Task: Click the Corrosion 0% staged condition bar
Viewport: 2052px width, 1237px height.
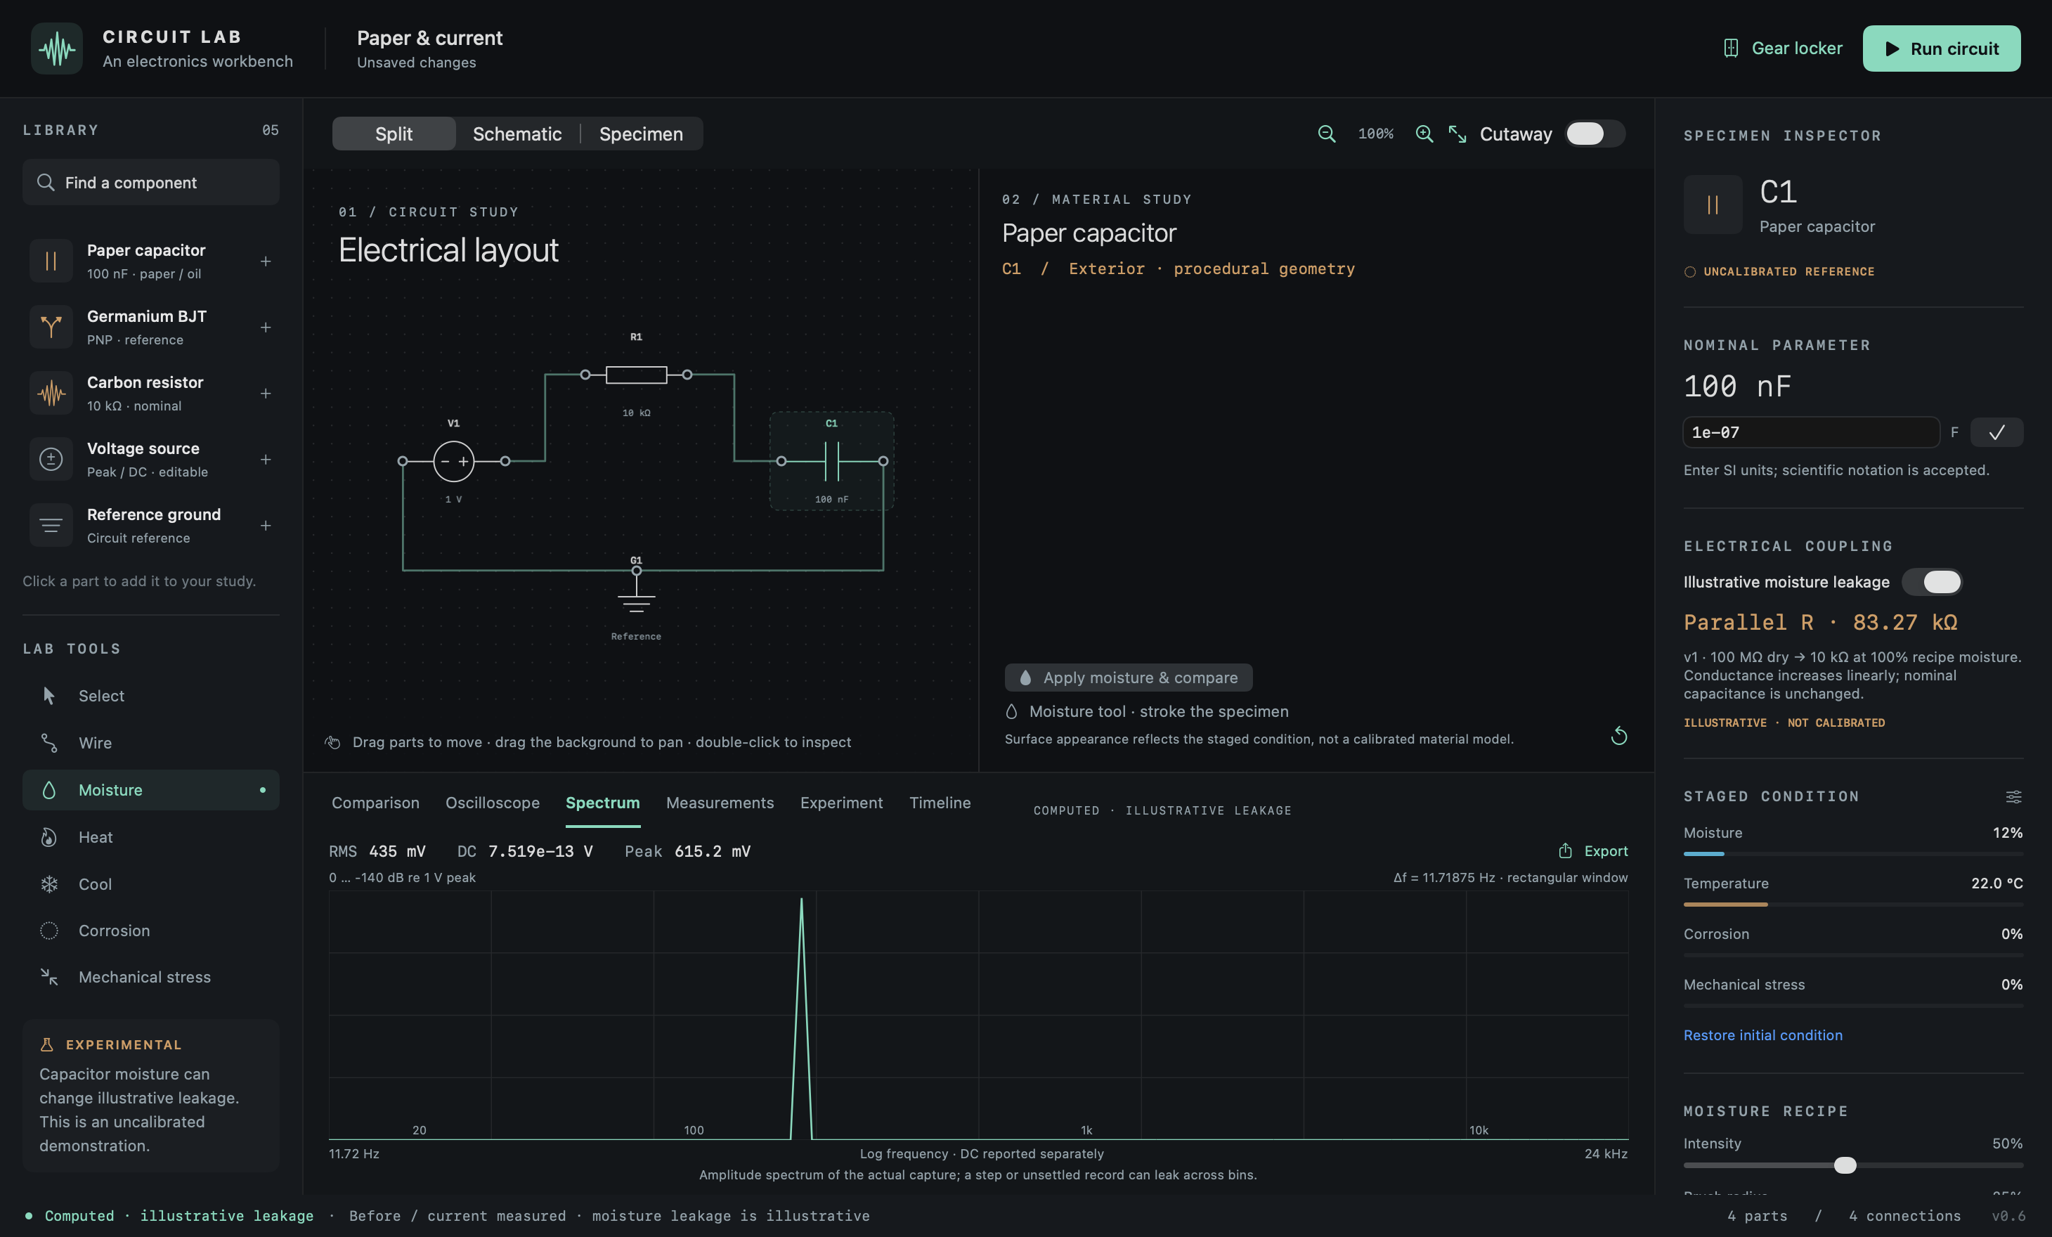Action: point(1853,954)
